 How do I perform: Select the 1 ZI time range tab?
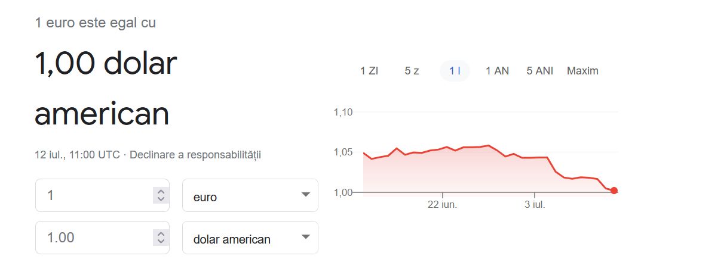tap(369, 71)
